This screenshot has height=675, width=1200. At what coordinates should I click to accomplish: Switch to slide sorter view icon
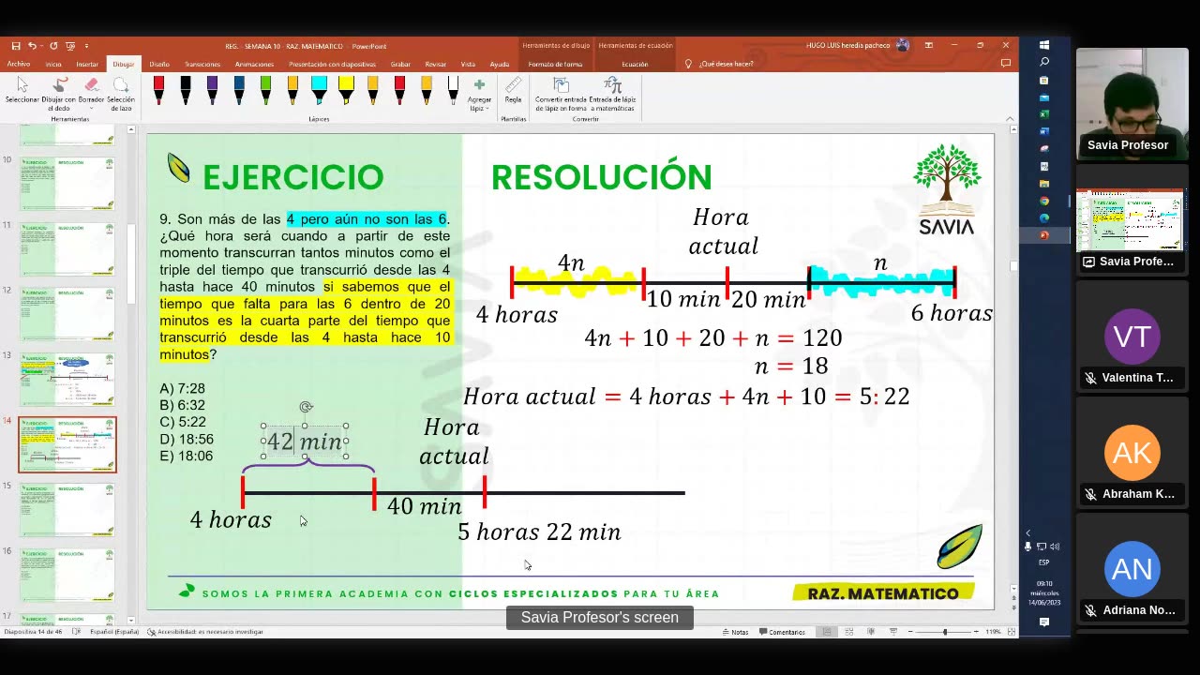(x=849, y=632)
